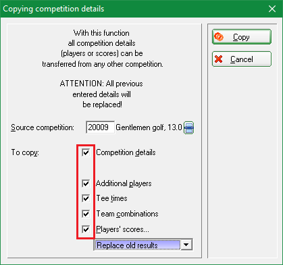Uncheck the Competition details checkbox
This screenshot has width=283, height=265.
tap(86, 152)
